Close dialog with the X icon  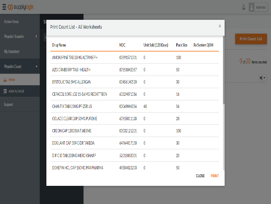(x=219, y=26)
